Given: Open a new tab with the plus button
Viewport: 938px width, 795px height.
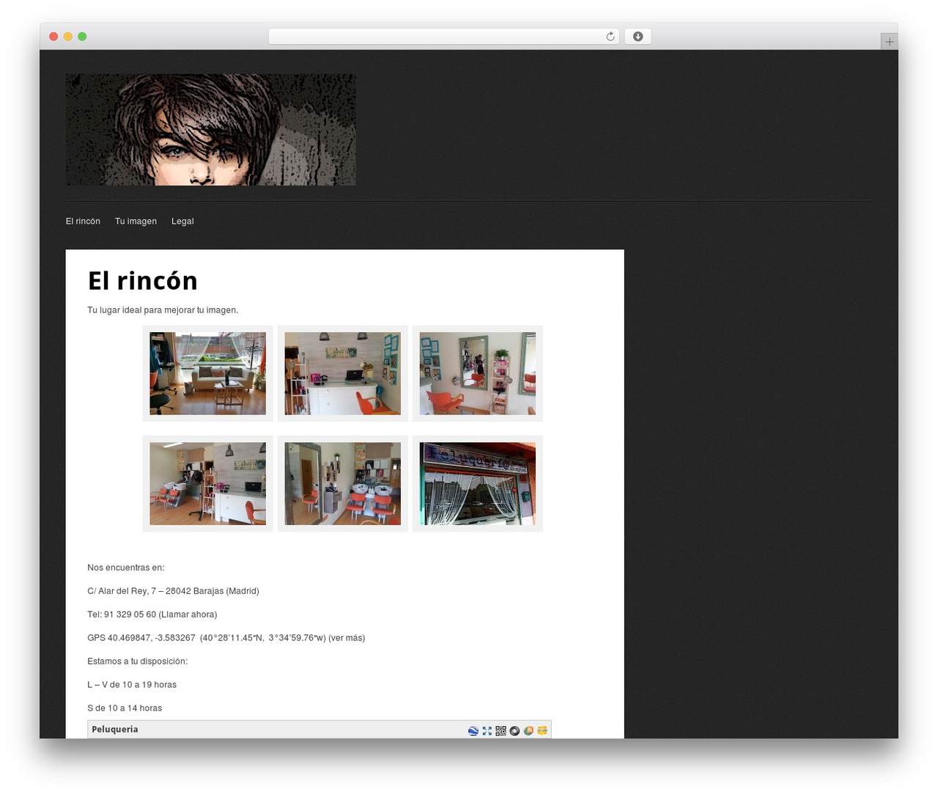Looking at the screenshot, I should click(889, 42).
